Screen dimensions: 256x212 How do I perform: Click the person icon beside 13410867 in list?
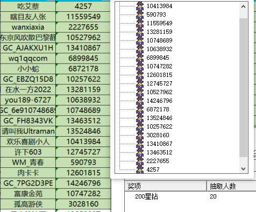(140, 144)
